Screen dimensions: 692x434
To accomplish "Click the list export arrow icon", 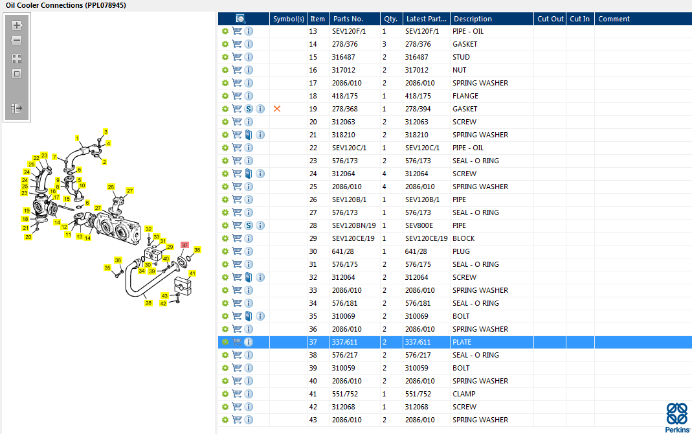I will (x=17, y=108).
